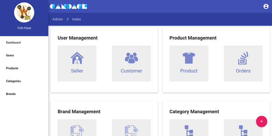272x136 pixels.
Task: Click the second Category Management tree icon
Action: point(243,131)
